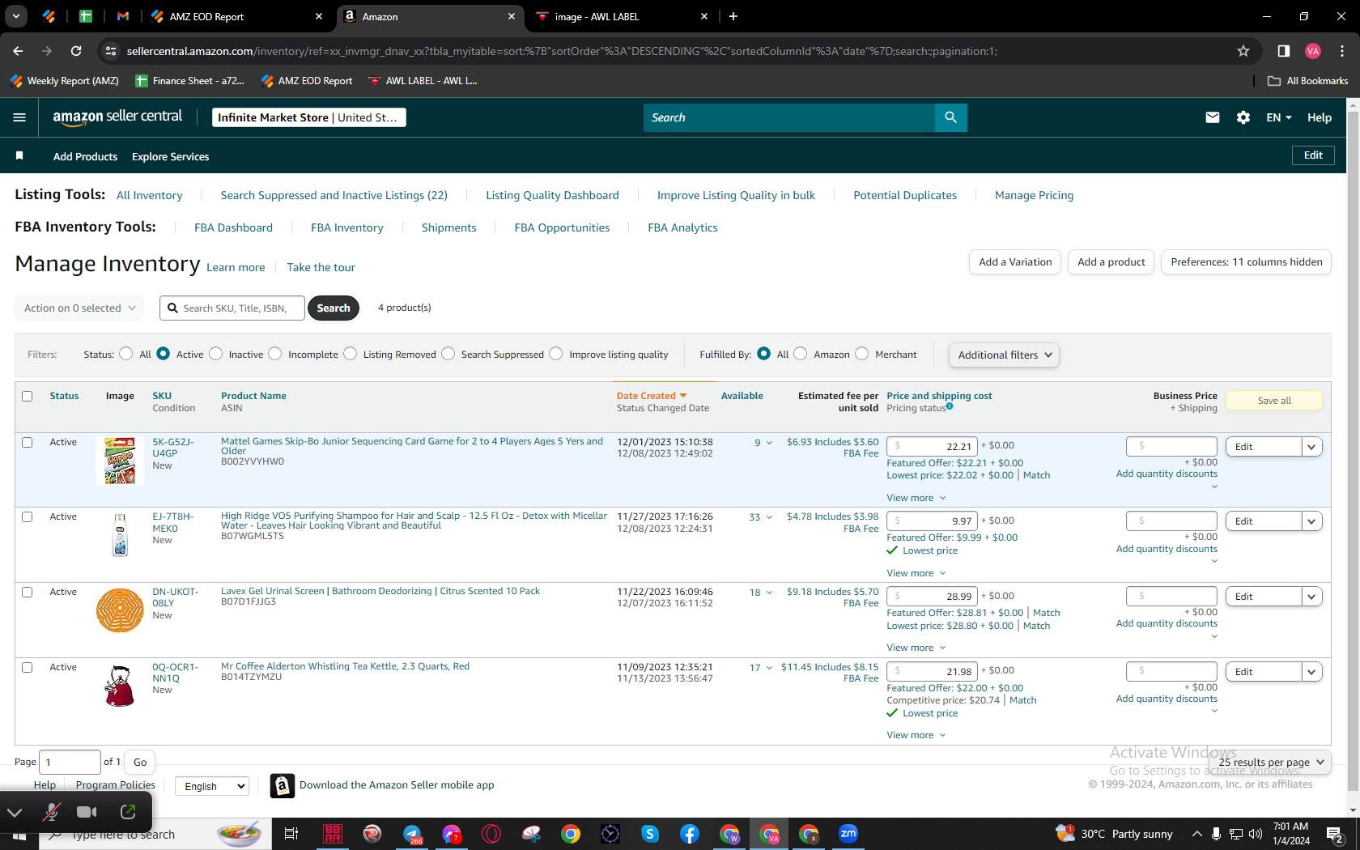Viewport: 1360px width, 850px height.
Task: Reload the page with the refresh icon
Action: (x=76, y=51)
